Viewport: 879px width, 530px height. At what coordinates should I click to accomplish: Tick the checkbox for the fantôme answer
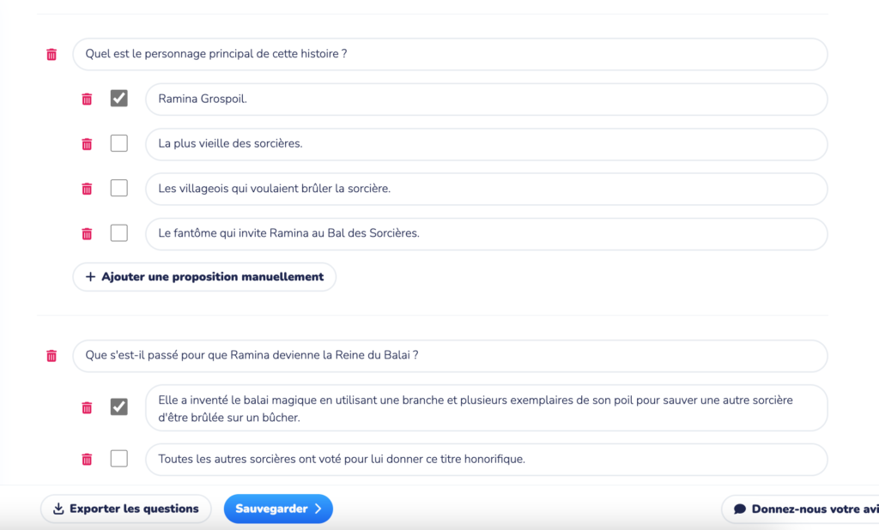[119, 233]
